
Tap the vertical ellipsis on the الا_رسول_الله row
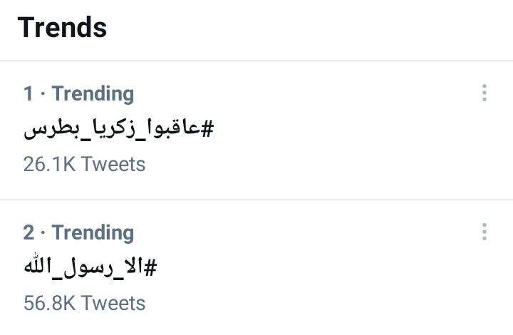click(x=484, y=232)
